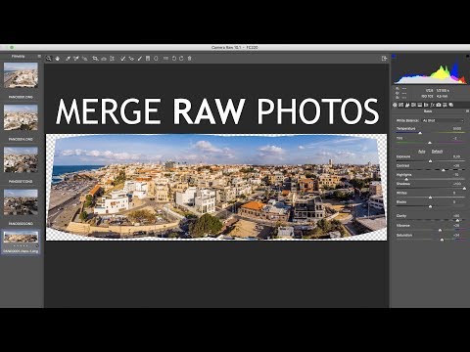470x352 pixels.
Task: Select the Crop tool
Action: 95,59
